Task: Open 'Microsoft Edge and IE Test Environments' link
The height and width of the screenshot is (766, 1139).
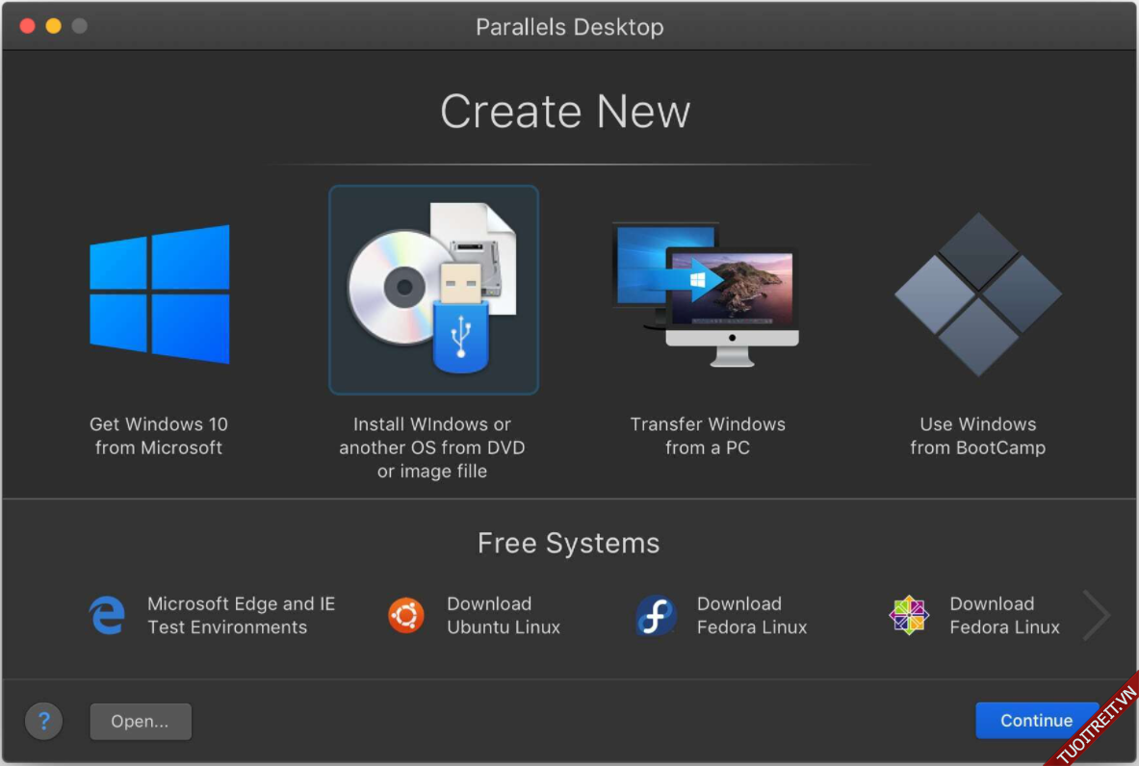Action: point(241,616)
